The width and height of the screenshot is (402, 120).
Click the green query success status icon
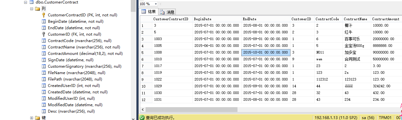coord(142,118)
